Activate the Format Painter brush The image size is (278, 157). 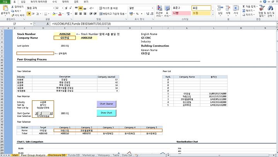(x=12, y=15)
